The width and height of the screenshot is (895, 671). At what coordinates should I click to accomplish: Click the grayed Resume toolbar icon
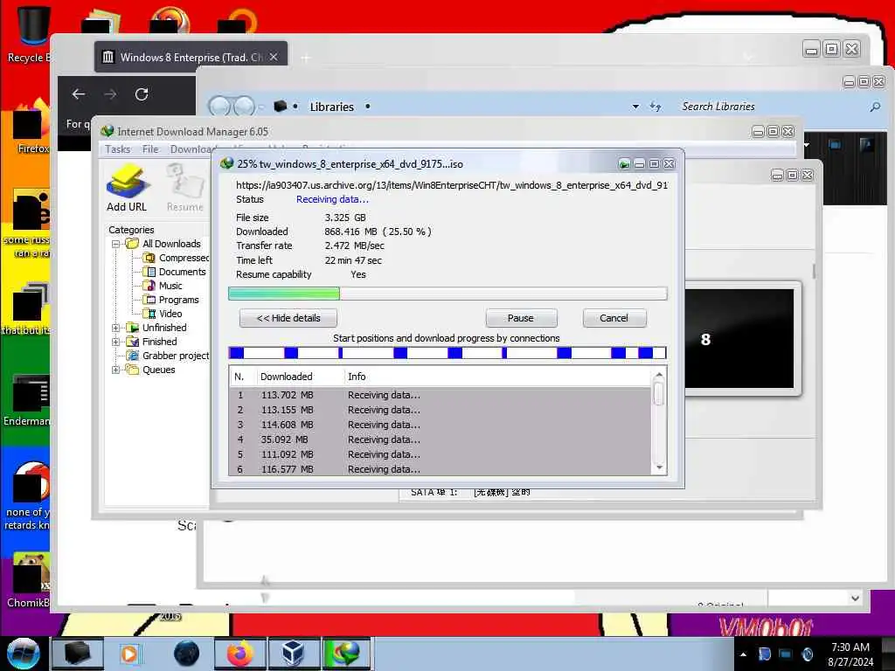tap(184, 182)
